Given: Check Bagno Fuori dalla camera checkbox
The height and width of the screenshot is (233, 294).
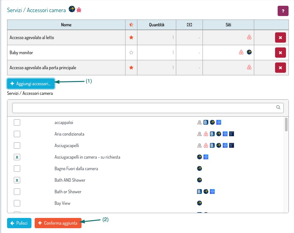Looking at the screenshot, I should [17, 169].
